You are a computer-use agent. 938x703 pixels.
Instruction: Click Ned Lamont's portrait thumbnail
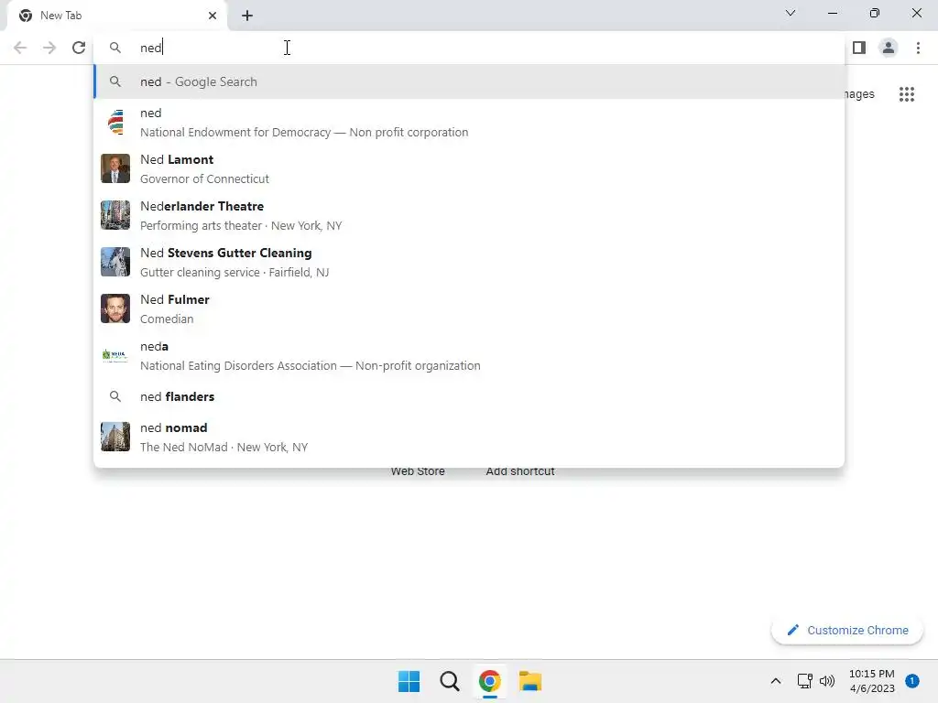115,168
